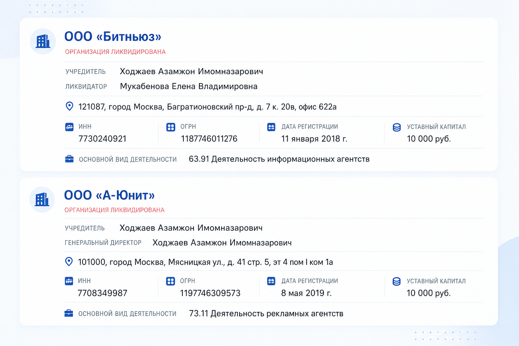This screenshot has height=346, width=519.
Task: Select ОГРН value 1197746309573
Action: pyautogui.click(x=210, y=293)
